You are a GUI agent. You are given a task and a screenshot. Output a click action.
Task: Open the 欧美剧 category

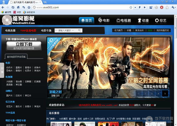pyautogui.click(x=37, y=81)
